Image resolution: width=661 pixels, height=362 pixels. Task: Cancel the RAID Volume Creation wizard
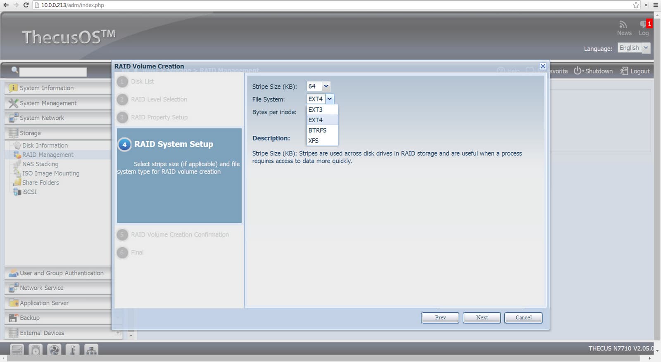(x=523, y=317)
